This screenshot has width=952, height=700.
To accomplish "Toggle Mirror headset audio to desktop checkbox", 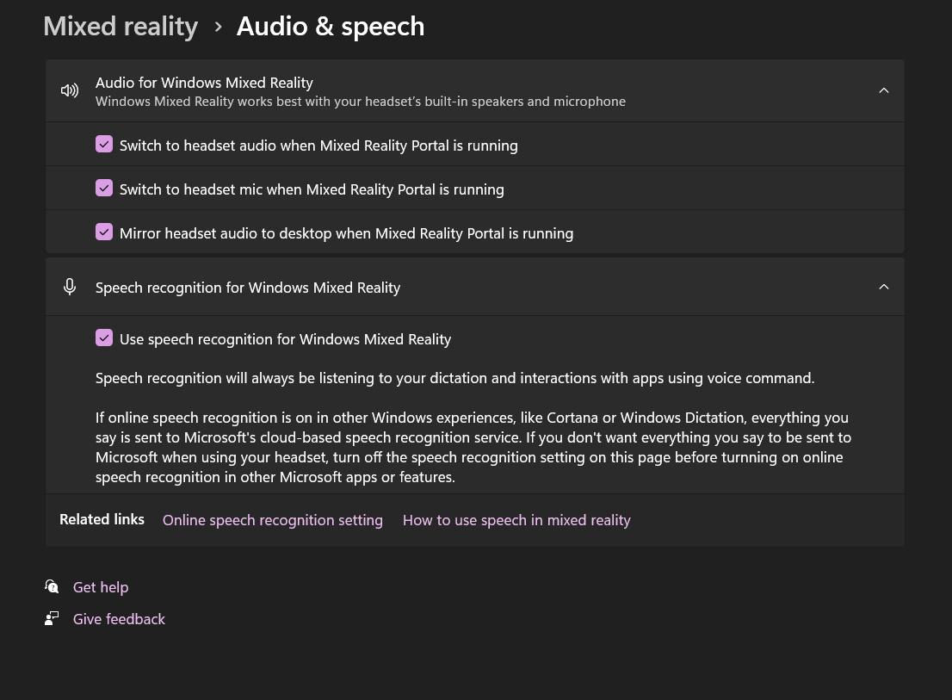I will [104, 232].
